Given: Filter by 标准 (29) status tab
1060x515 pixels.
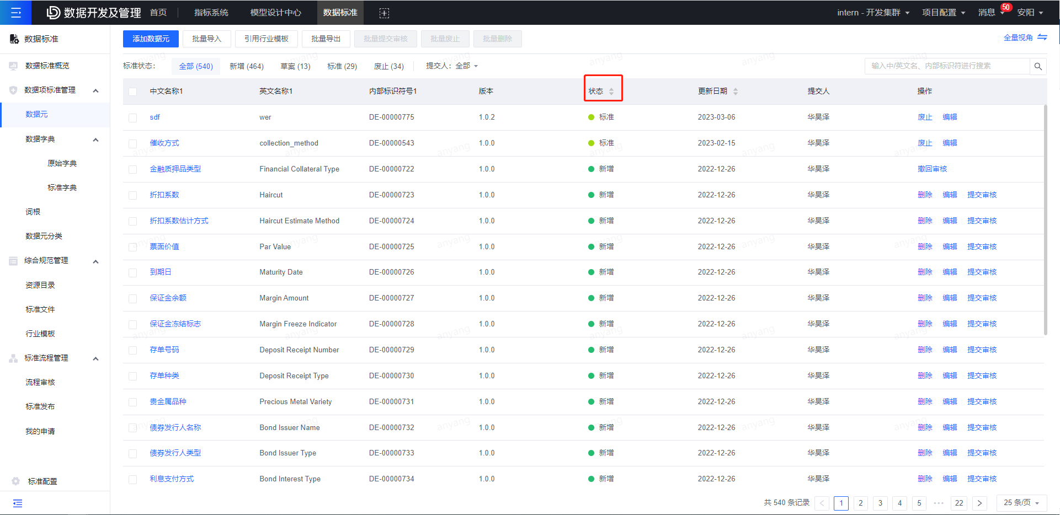Looking at the screenshot, I should point(342,66).
